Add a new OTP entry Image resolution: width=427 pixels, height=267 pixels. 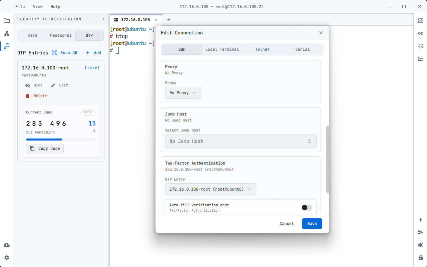click(x=93, y=53)
